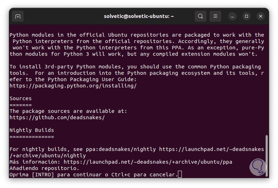Click the 'Sources' heading text

pos(21,98)
